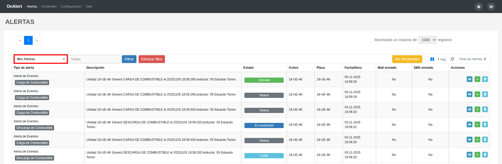View the En resolución alert (eye icon)
502x164 pixels.
[470, 124]
